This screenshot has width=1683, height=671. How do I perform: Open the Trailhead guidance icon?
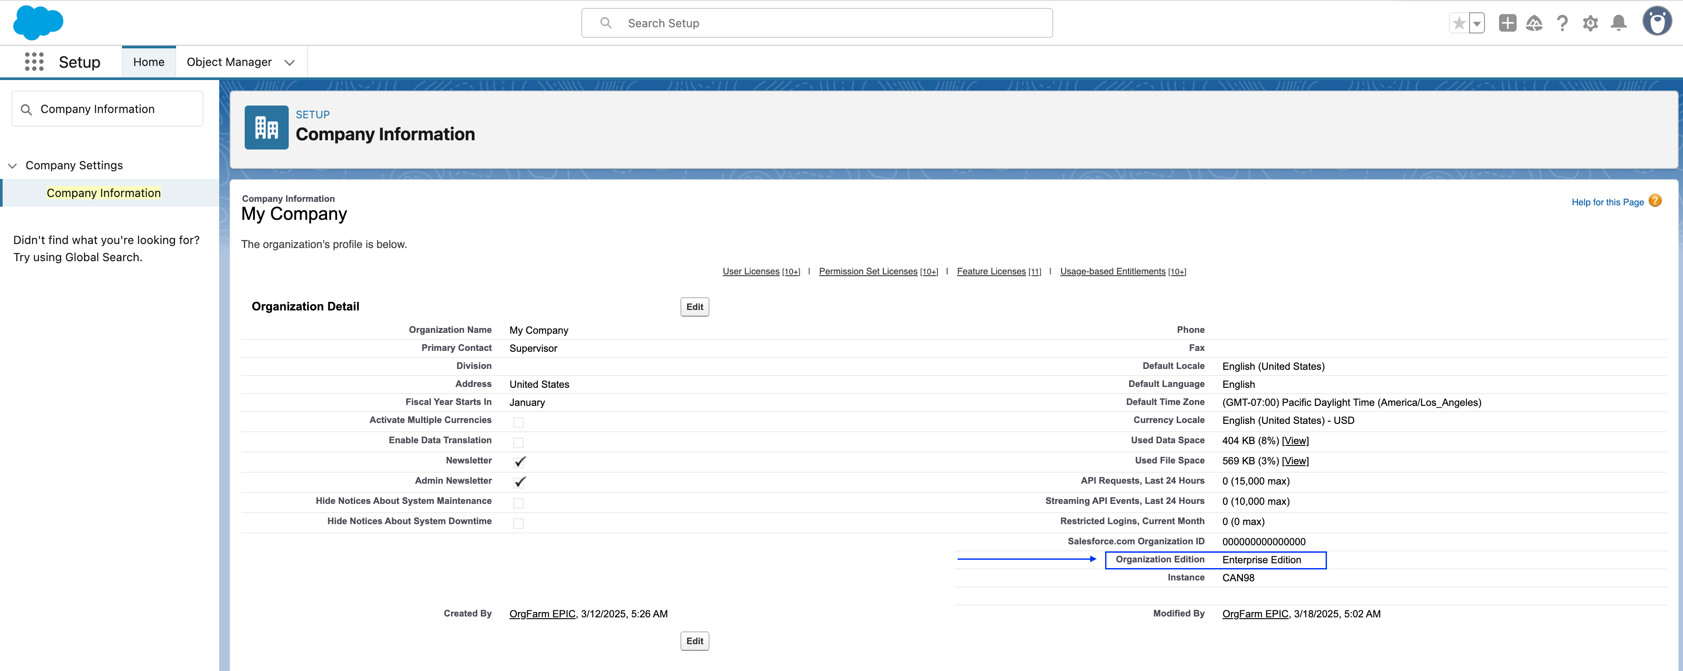click(1534, 23)
